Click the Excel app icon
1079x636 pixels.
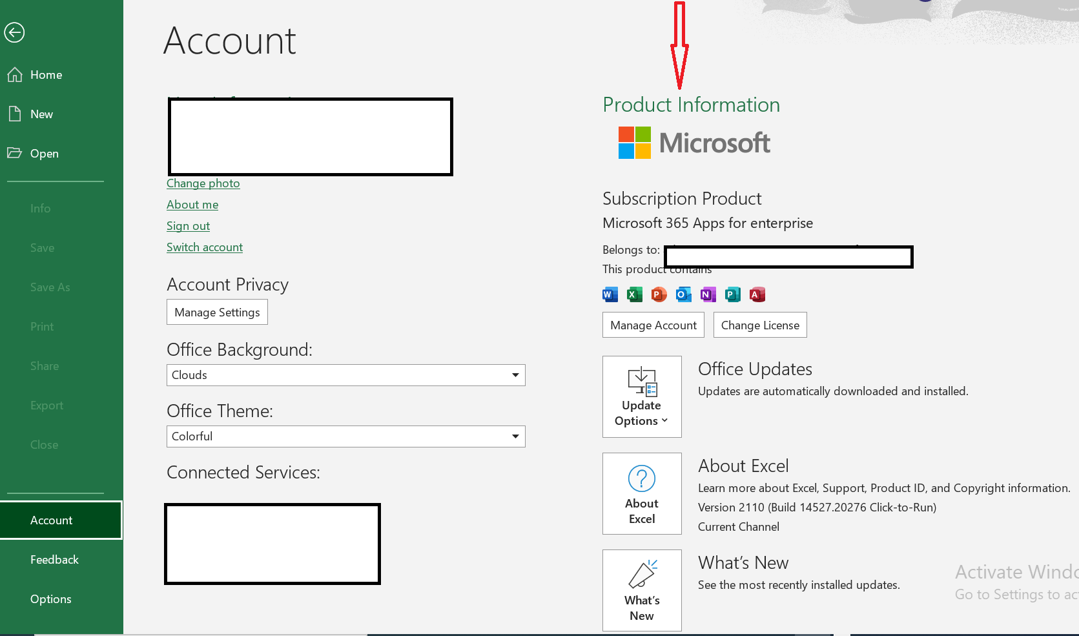[x=635, y=294]
